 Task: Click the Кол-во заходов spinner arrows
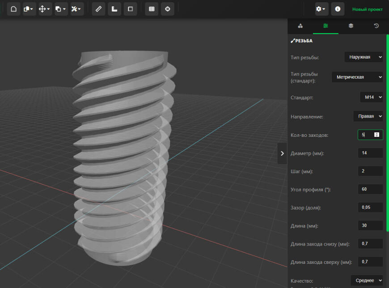coord(376,135)
